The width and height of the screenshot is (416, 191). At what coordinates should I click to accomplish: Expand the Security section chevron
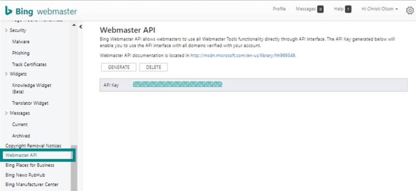pyautogui.click(x=6, y=31)
